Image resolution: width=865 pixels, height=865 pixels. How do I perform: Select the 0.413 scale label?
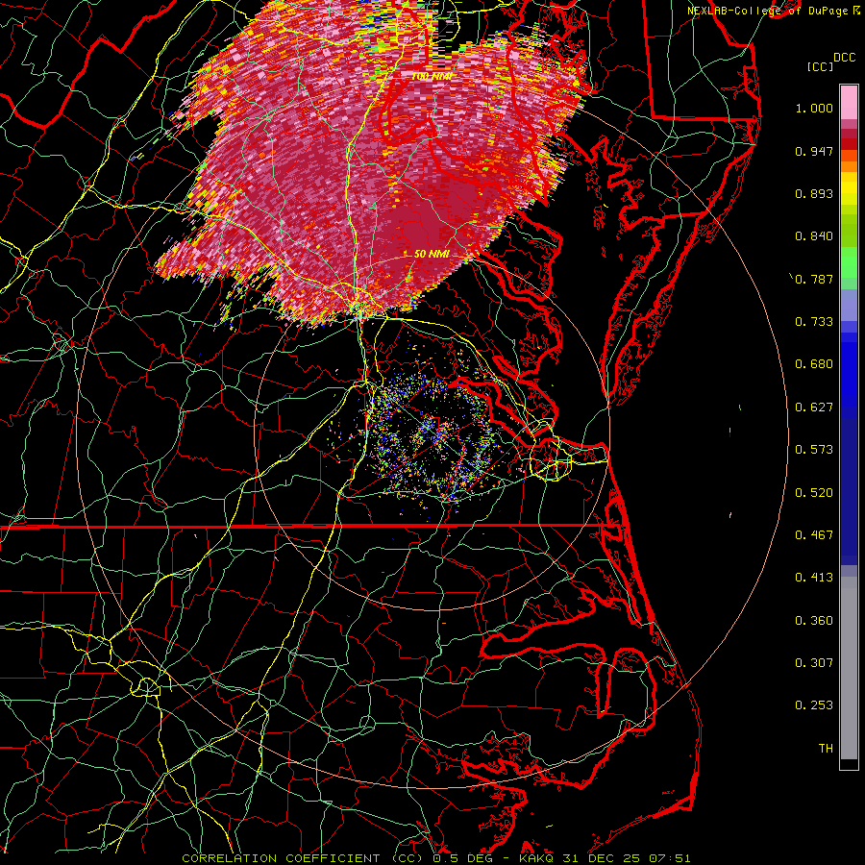click(x=814, y=578)
